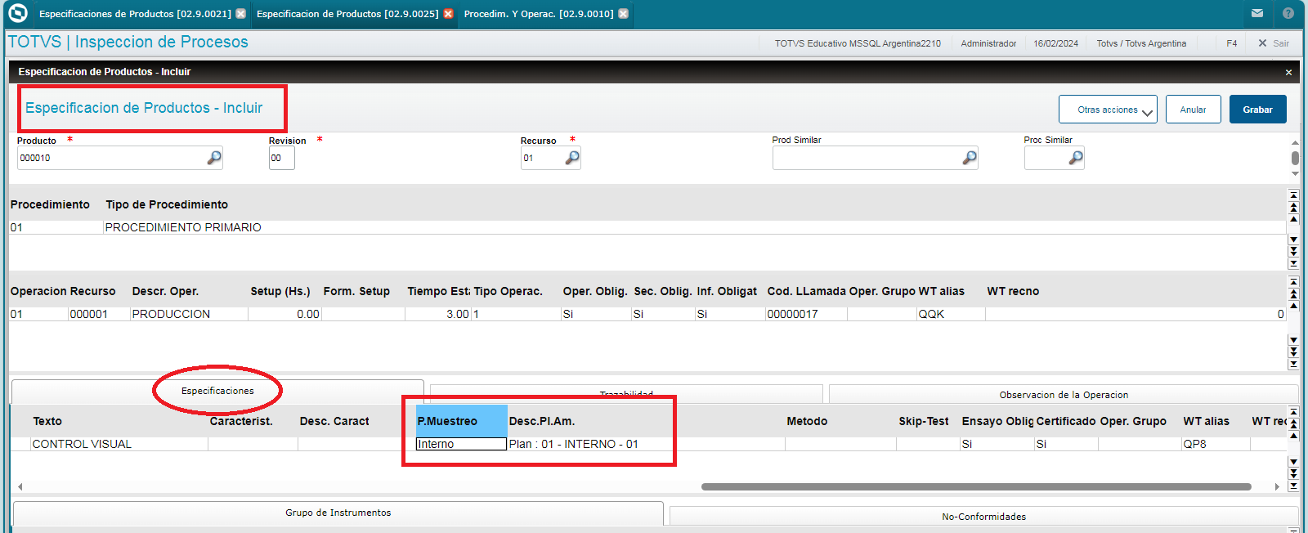
Task: Move up one row in Operacion grid
Action: point(1293,306)
